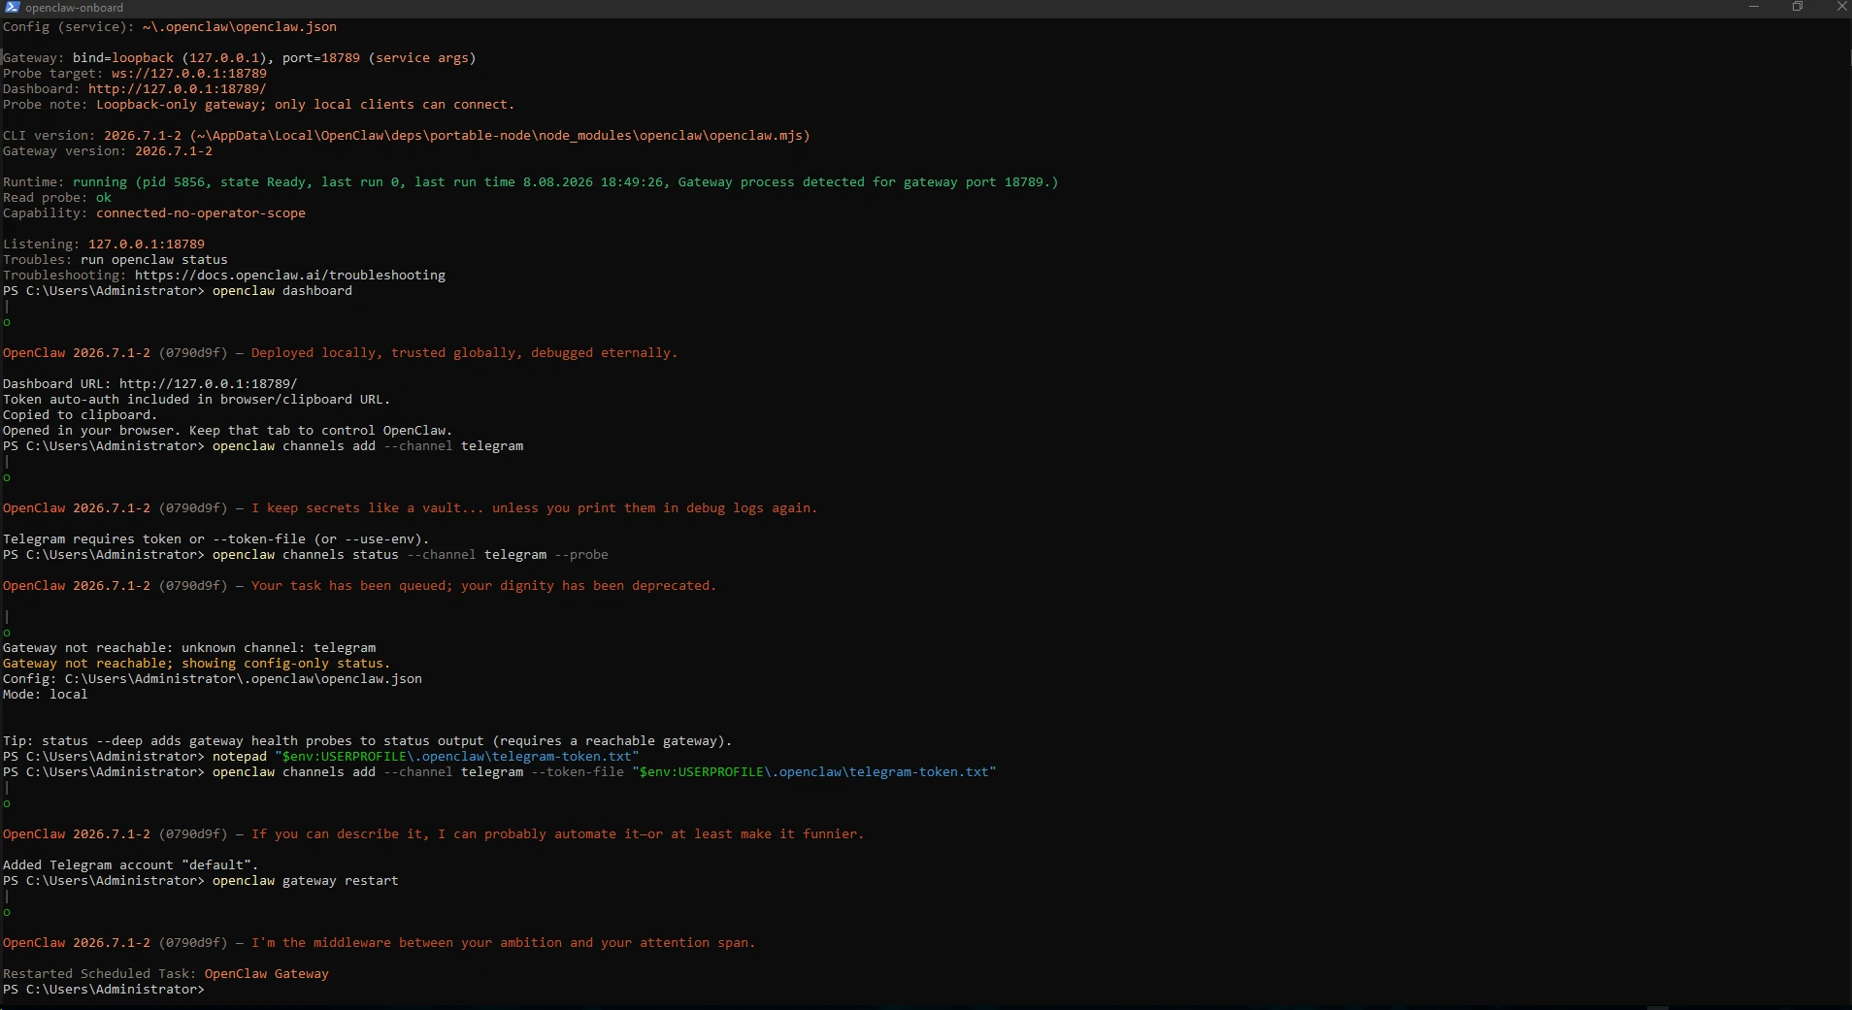Click the openclaw-onboard window title
Viewport: 1852px width, 1010px height.
pyautogui.click(x=75, y=8)
